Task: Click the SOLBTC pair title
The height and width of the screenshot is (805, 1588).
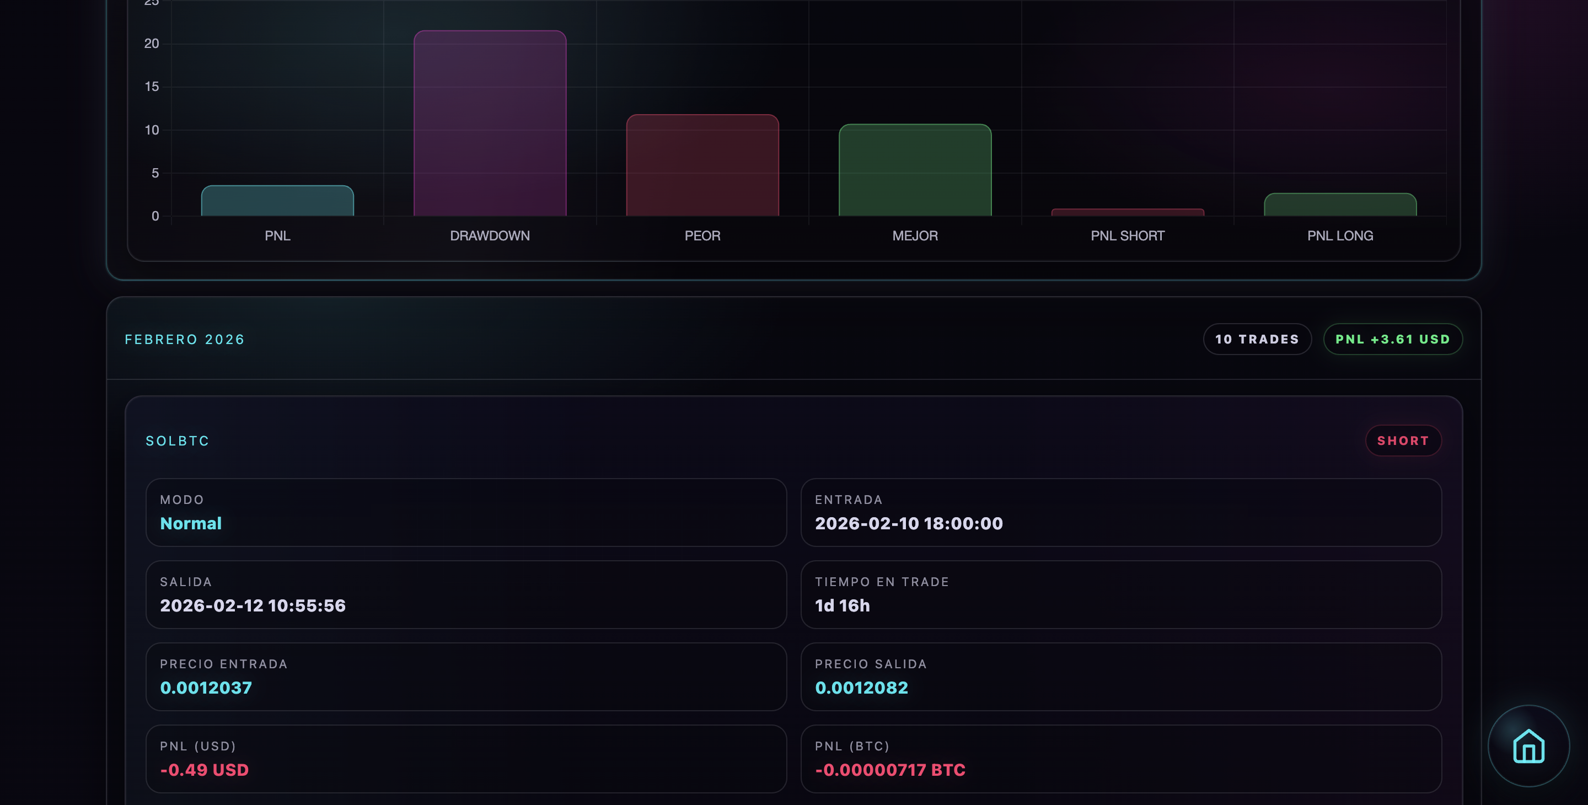Action: 178,441
